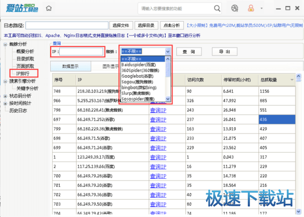Screen dimensions: 304x217
Task: Click the 点击分析 button
Action: [172, 25]
